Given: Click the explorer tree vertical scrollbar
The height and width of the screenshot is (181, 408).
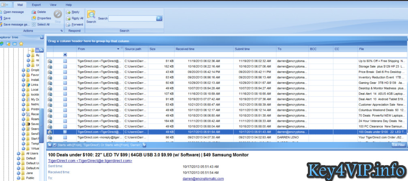Looking at the screenshot, I should click(x=41, y=126).
